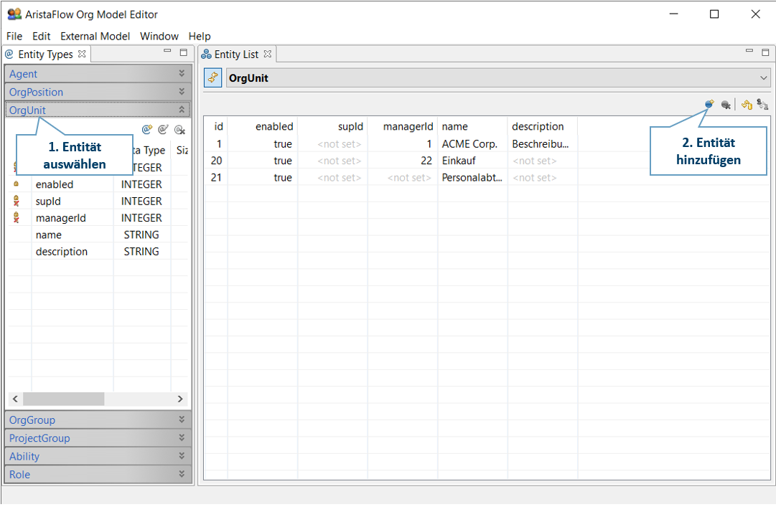Click the ProjectGroup entity type link
The height and width of the screenshot is (507, 776).
[x=39, y=438]
